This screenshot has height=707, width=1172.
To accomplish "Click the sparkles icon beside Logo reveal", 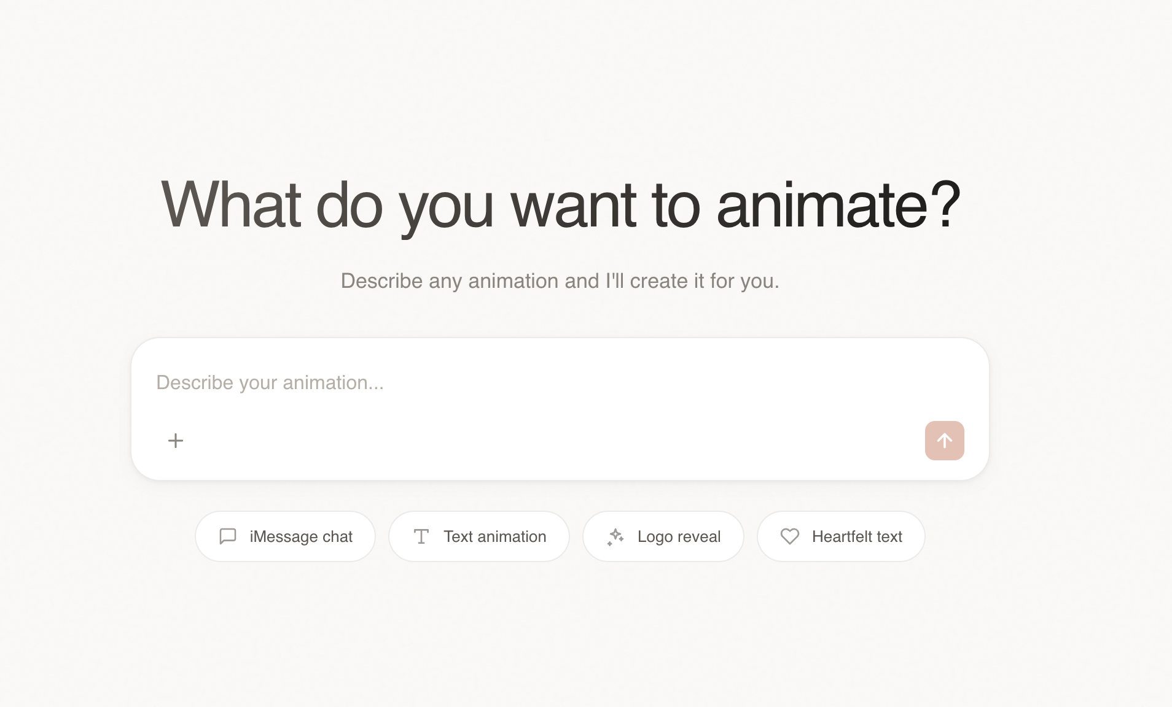I will (615, 536).
